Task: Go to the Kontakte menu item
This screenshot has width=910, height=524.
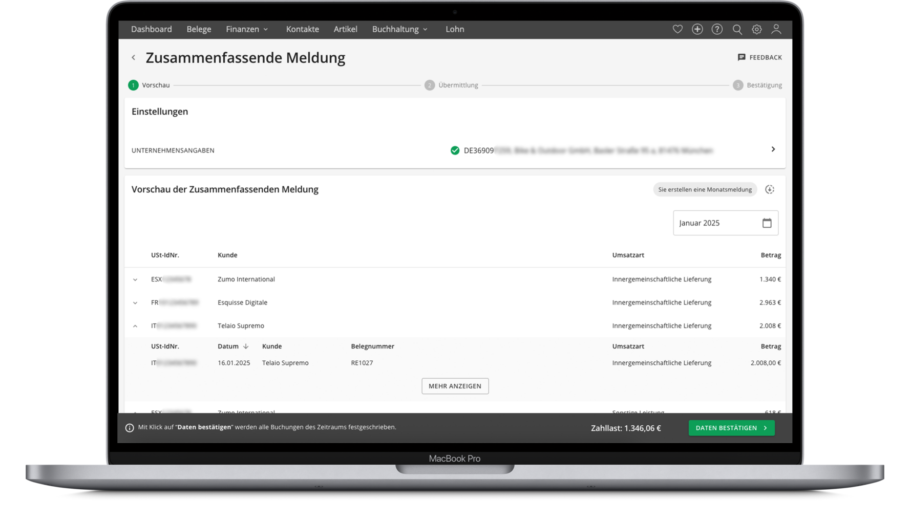Action: click(302, 29)
